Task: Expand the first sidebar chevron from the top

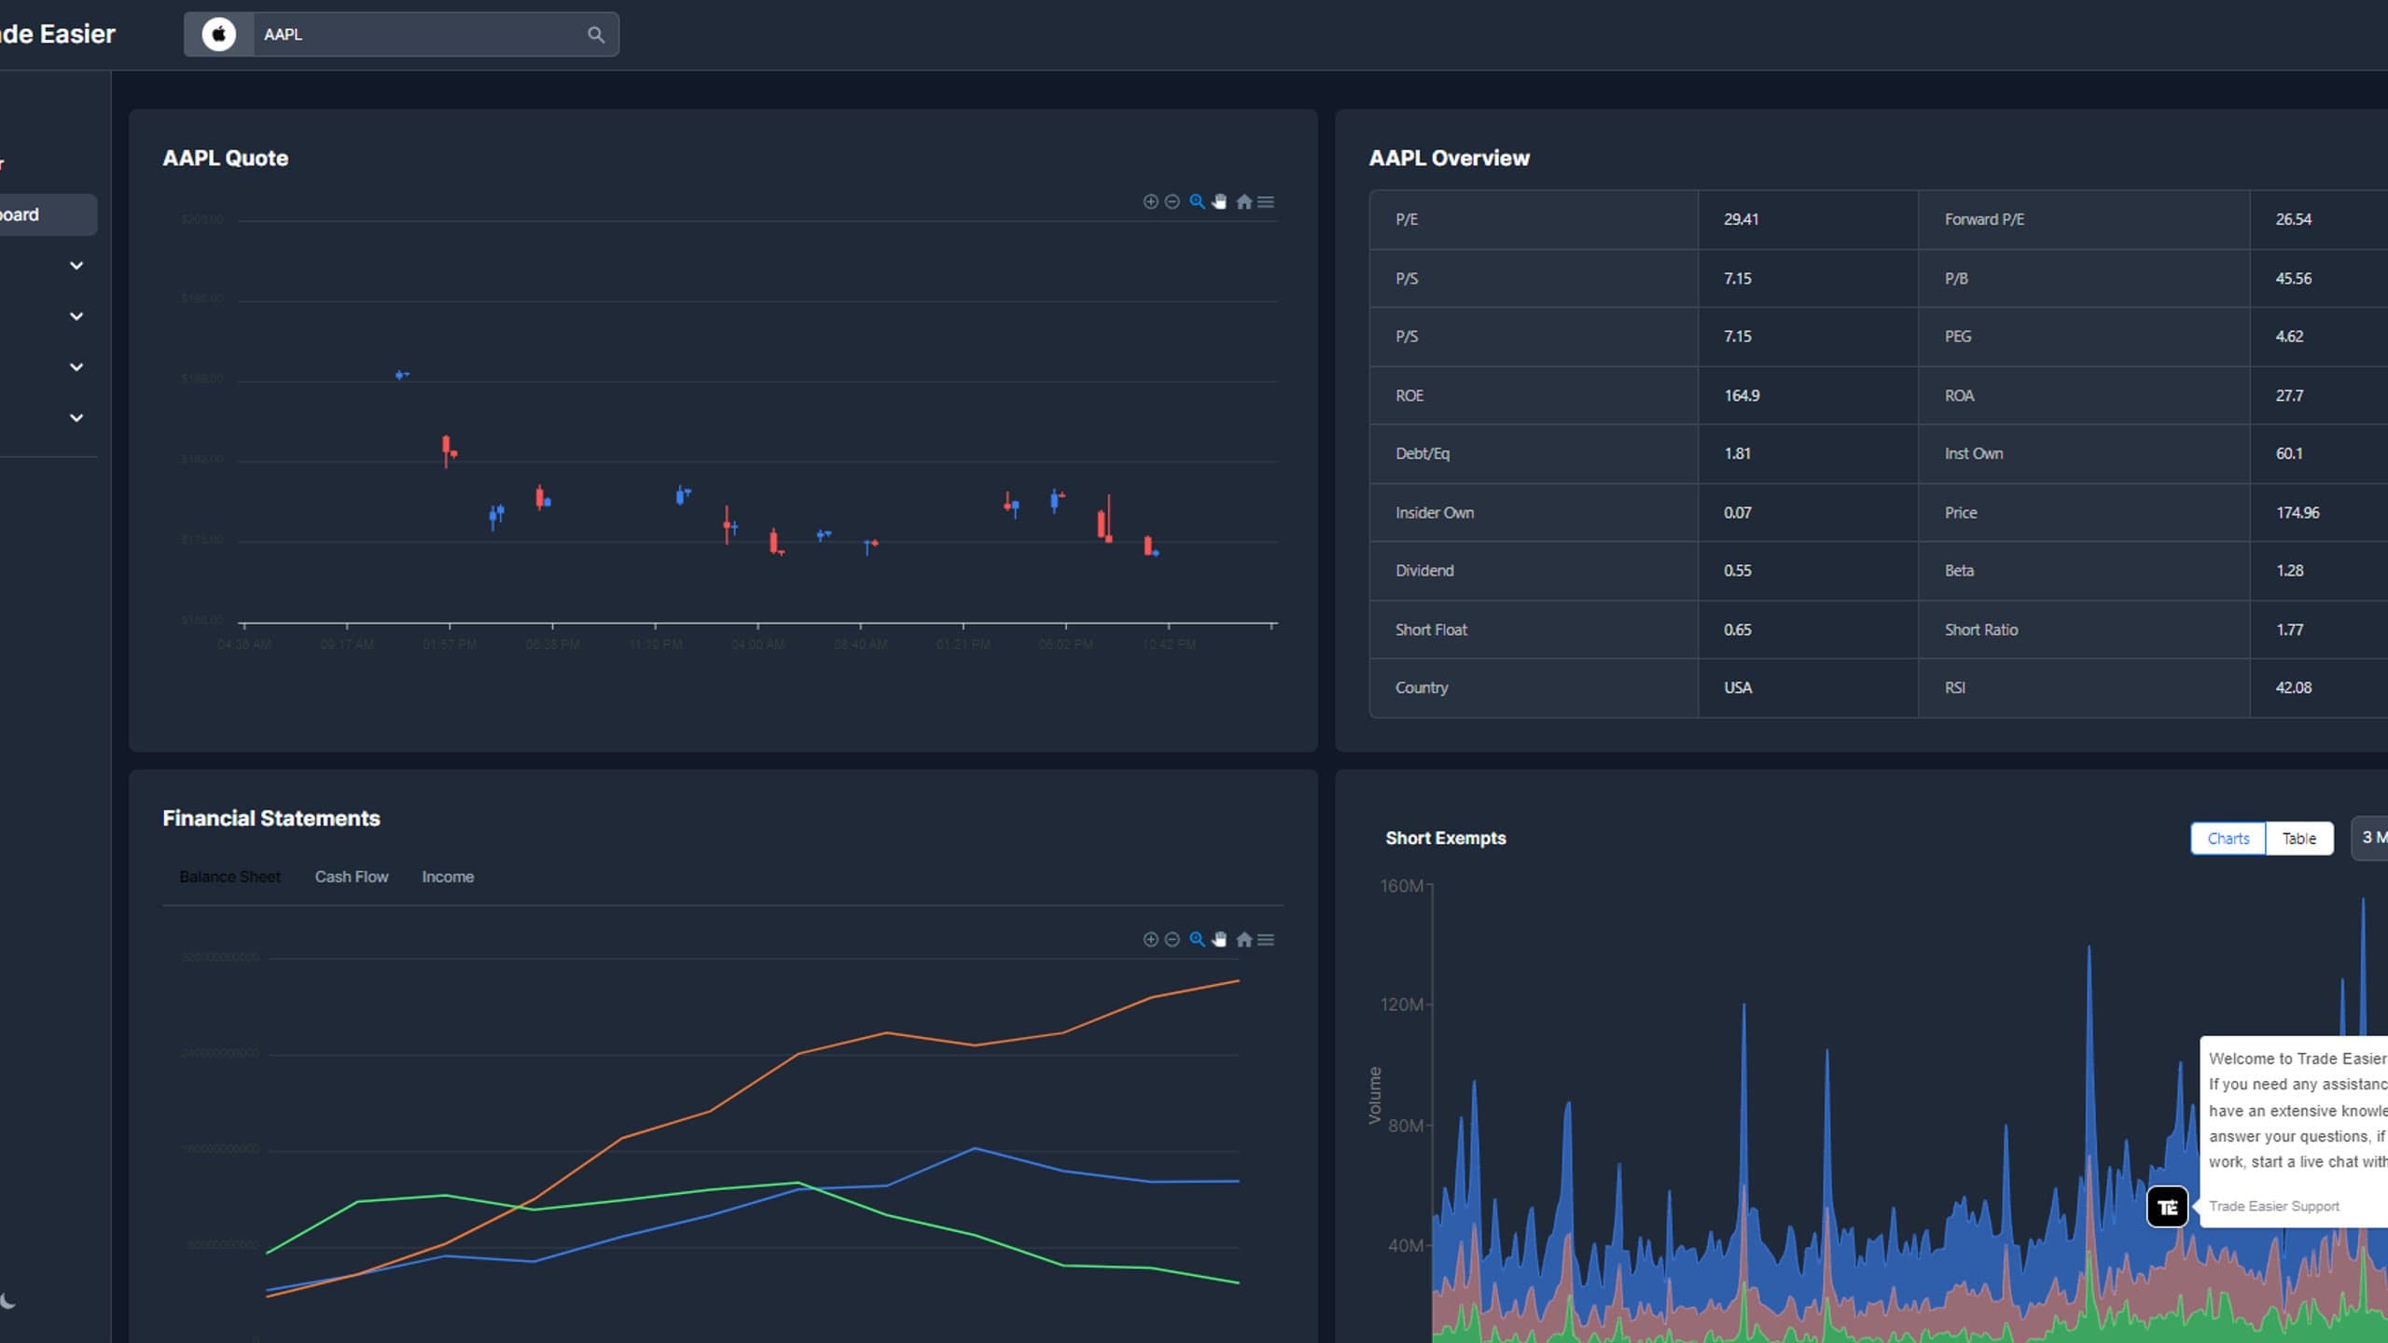Action: coord(76,266)
